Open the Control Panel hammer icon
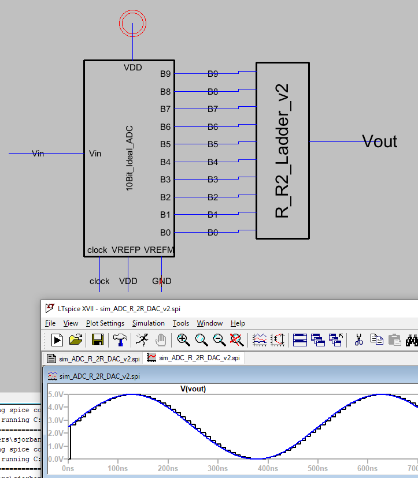Viewport: 418px width, 478px height. pos(120,339)
